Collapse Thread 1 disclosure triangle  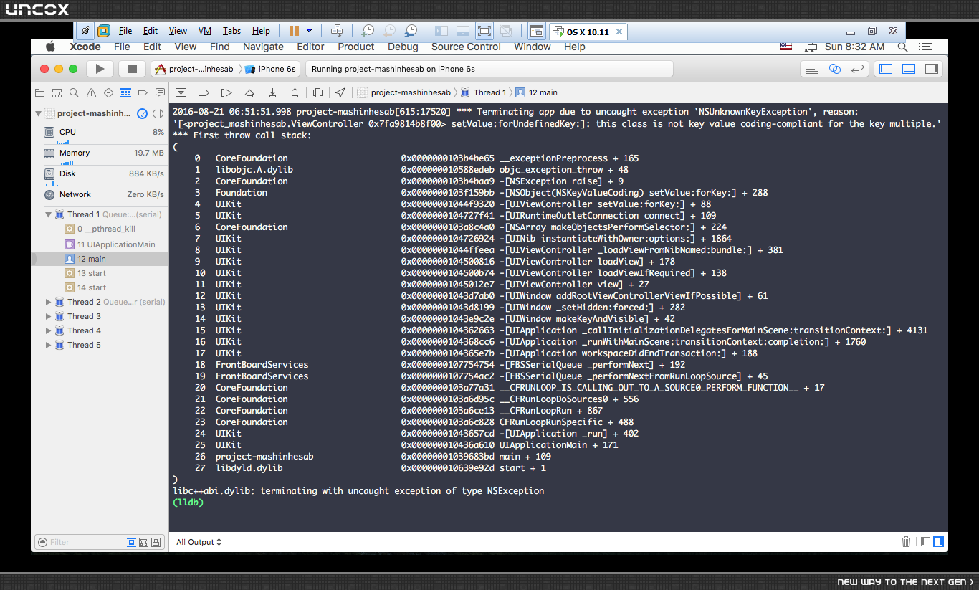(49, 214)
